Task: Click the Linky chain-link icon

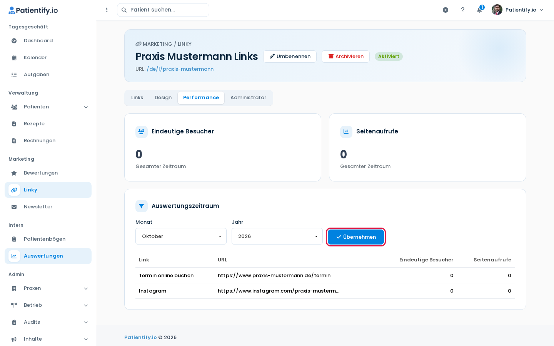Action: click(x=14, y=190)
